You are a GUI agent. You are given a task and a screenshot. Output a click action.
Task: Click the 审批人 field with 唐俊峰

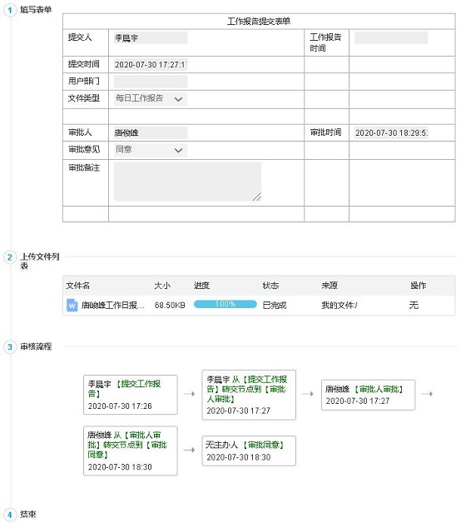pyautogui.click(x=151, y=132)
